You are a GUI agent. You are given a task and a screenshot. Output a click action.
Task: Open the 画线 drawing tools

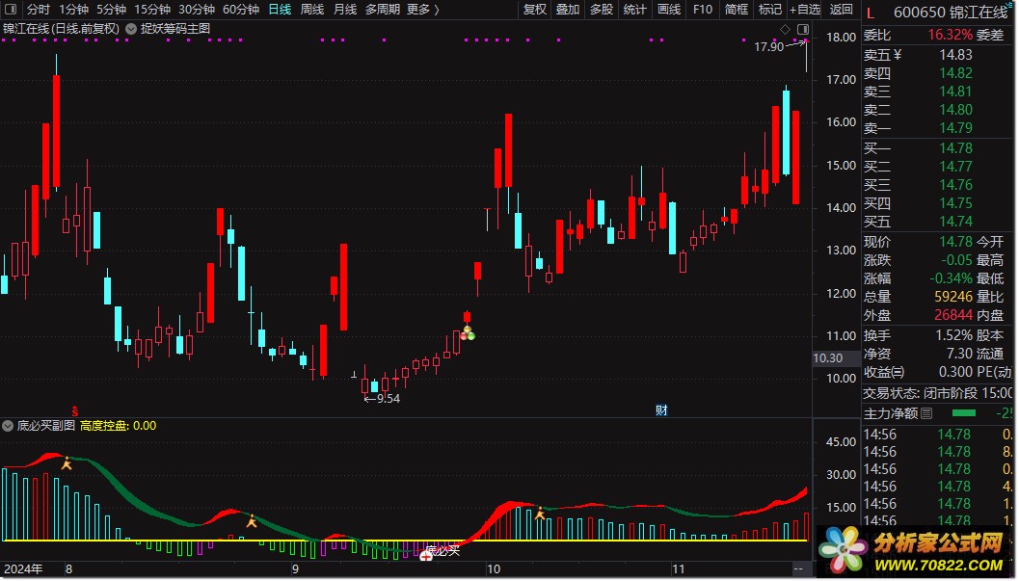[669, 10]
